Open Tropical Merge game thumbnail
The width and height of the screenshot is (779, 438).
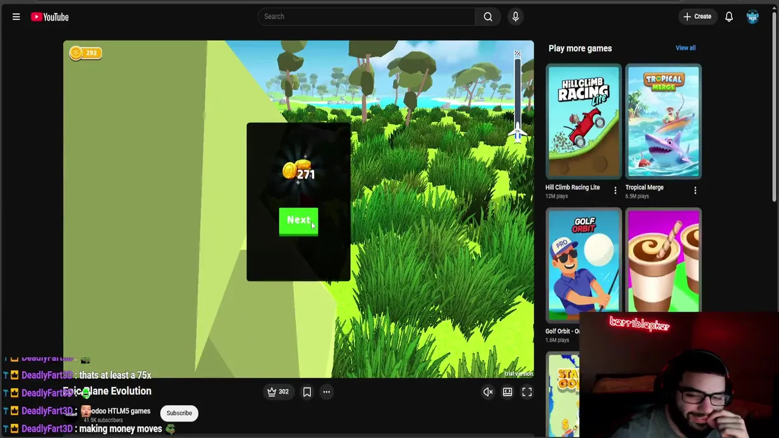663,122
